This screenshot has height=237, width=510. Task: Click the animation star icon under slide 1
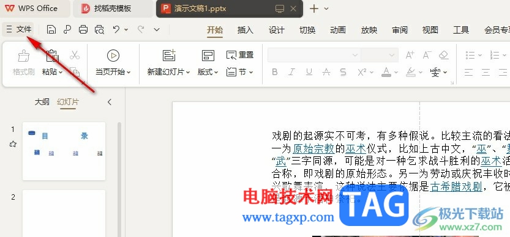13,144
